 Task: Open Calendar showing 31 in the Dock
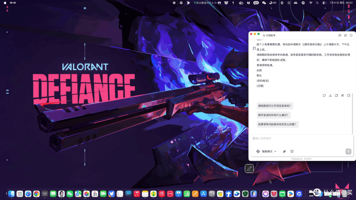pyautogui.click(x=95, y=194)
